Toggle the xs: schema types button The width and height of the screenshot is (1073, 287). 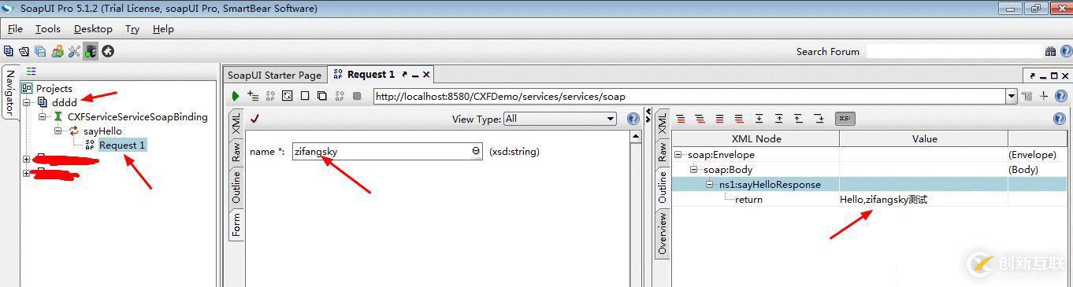(845, 119)
